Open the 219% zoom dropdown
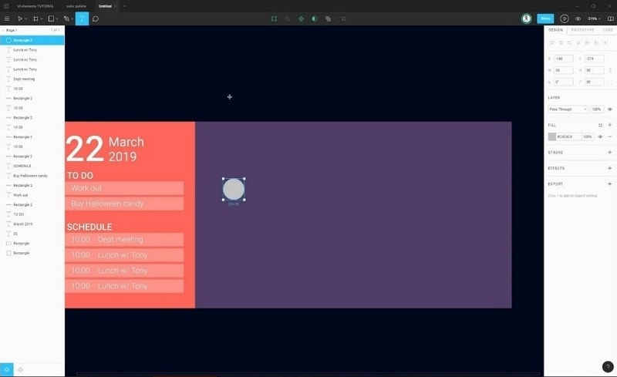 pos(594,19)
